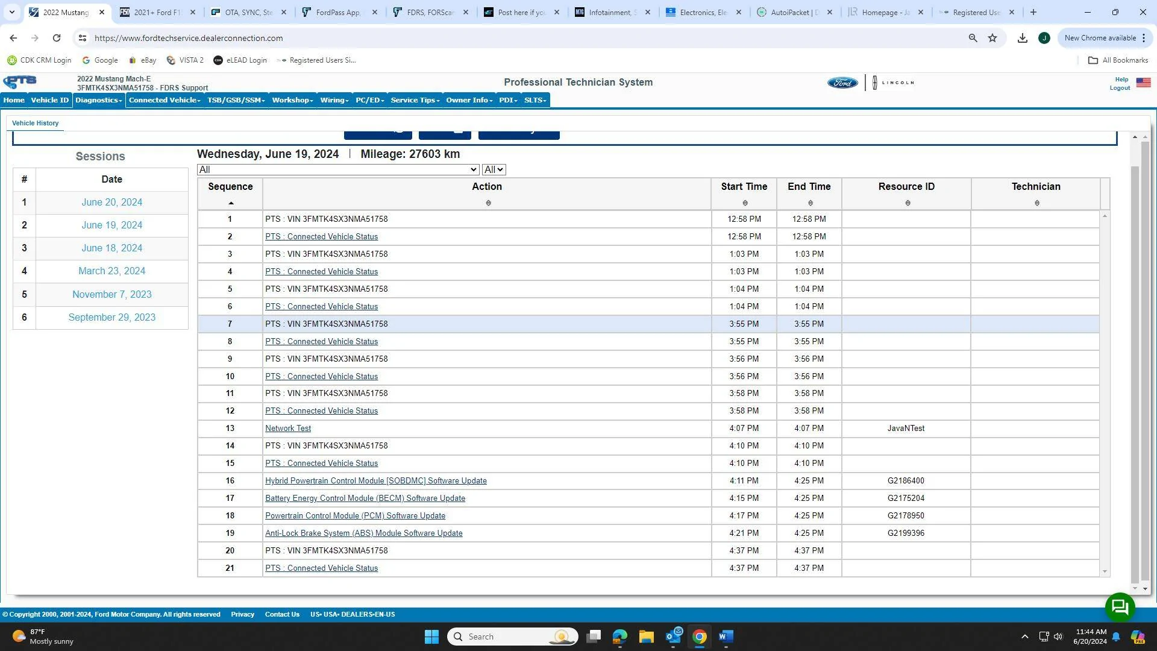Sort by Technician column icon
Image resolution: width=1157 pixels, height=651 pixels.
[1037, 203]
